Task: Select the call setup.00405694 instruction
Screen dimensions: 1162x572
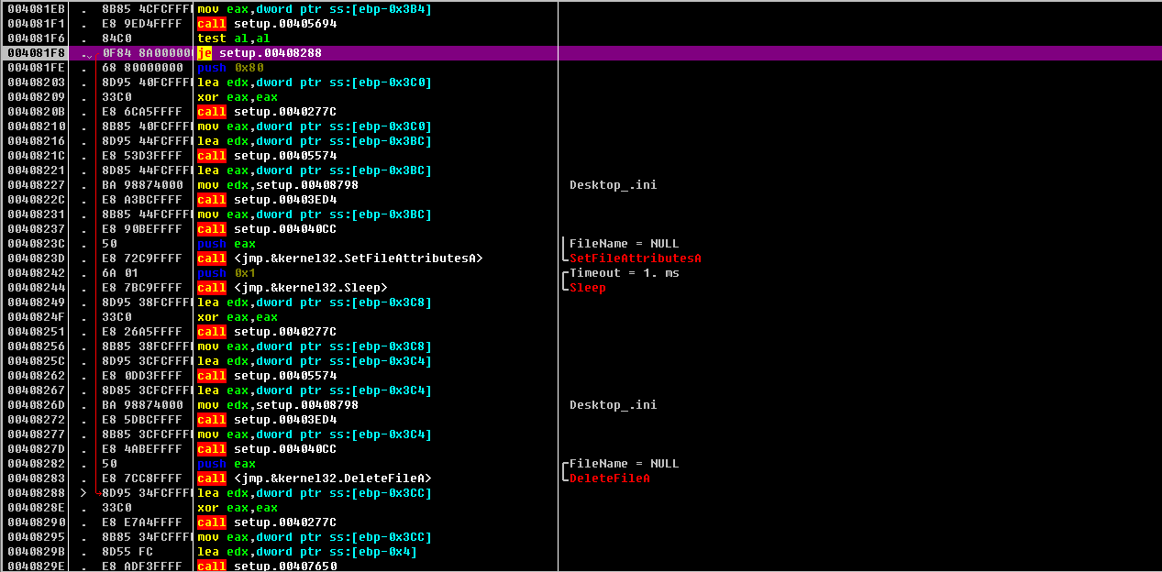Action: coord(267,24)
